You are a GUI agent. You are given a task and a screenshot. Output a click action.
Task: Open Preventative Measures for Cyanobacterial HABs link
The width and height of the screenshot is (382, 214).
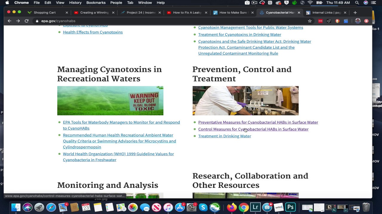(x=258, y=122)
